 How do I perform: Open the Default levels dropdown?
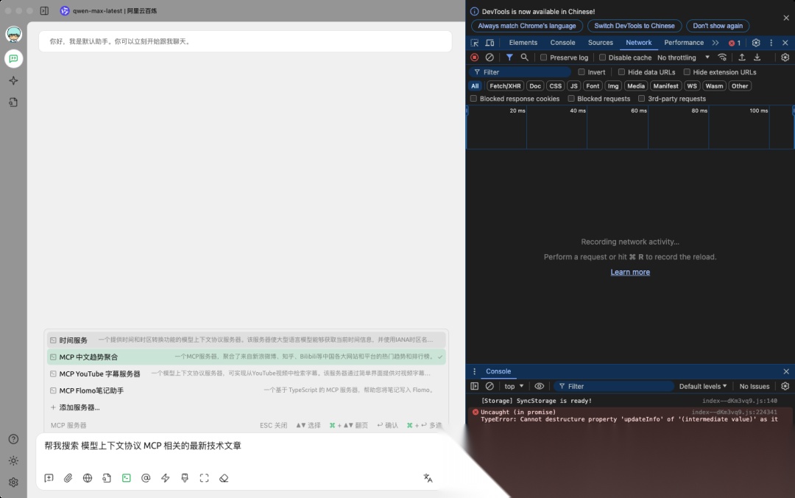703,386
